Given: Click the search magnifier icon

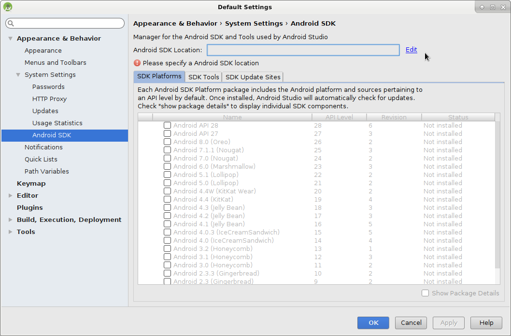Looking at the screenshot, I should coord(11,23).
